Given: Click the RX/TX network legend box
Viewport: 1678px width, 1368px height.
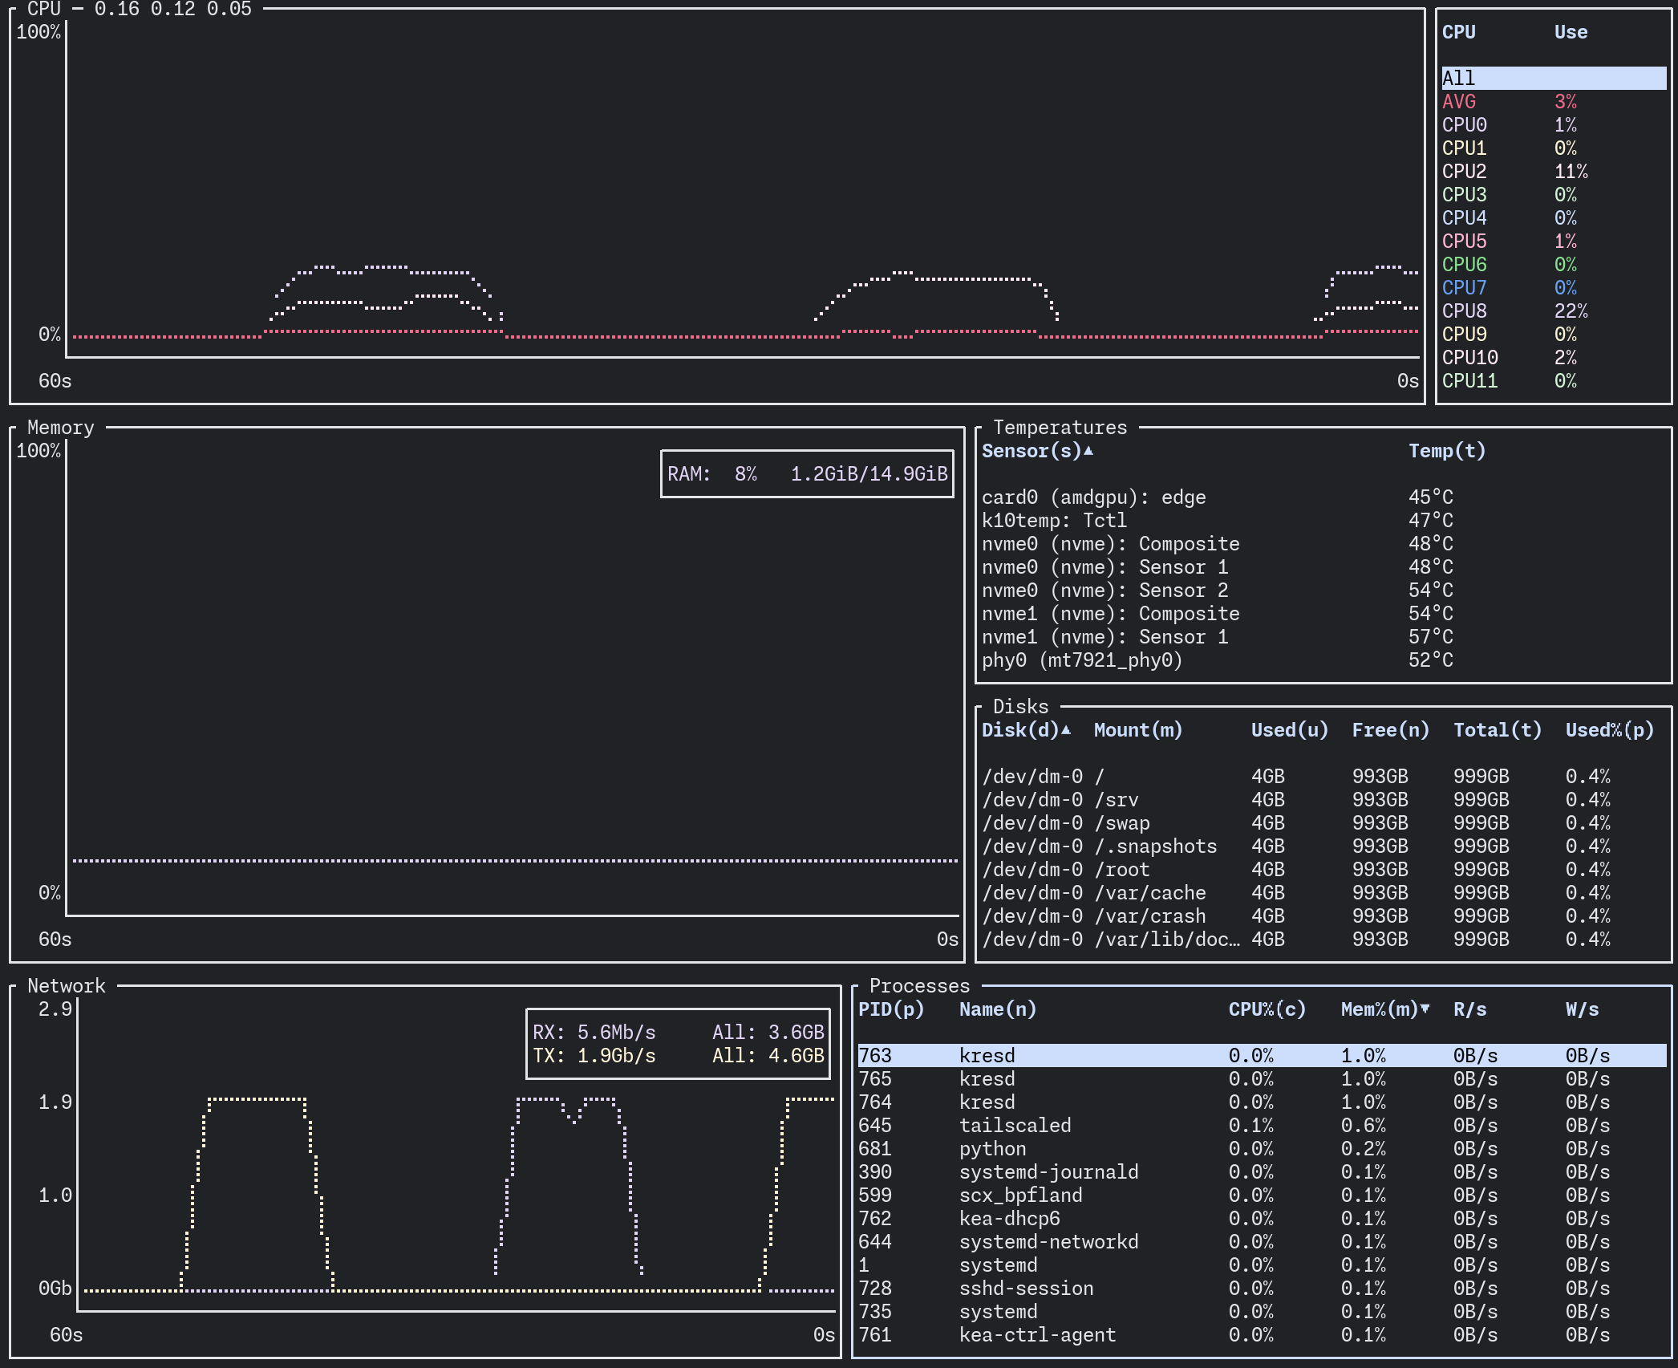Looking at the screenshot, I should [x=678, y=1044].
